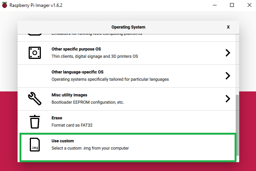Expand Other specific purpose OS chevron
Image resolution: width=256 pixels, height=171 pixels.
coord(228,53)
